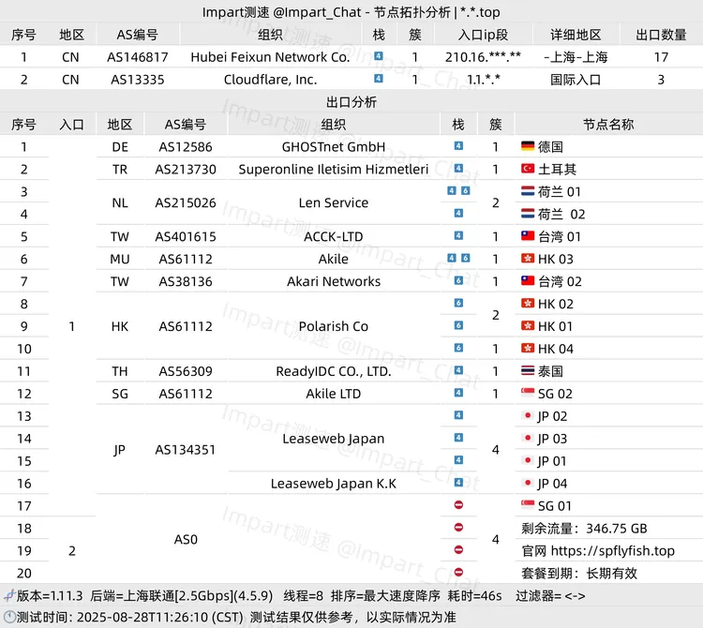Click the IPv6 badge in the Akari Networks row
The height and width of the screenshot is (628, 703).
[458, 281]
